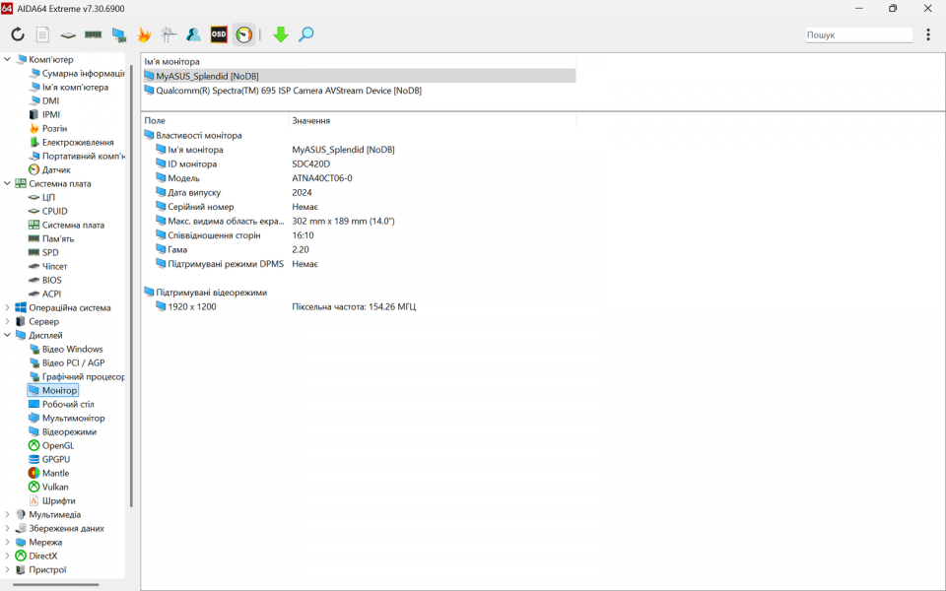The image size is (946, 591).
Task: Select Графічний процесор tree item
Action: point(77,377)
